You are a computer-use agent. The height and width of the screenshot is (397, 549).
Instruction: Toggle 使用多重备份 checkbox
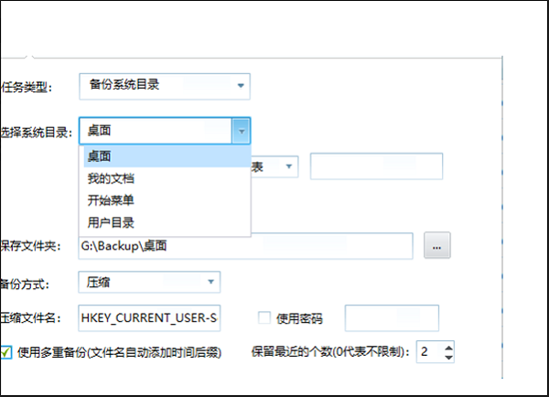[6, 350]
